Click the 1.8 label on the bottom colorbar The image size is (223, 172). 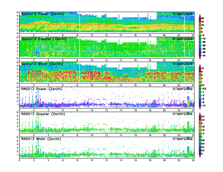pos(203,127)
